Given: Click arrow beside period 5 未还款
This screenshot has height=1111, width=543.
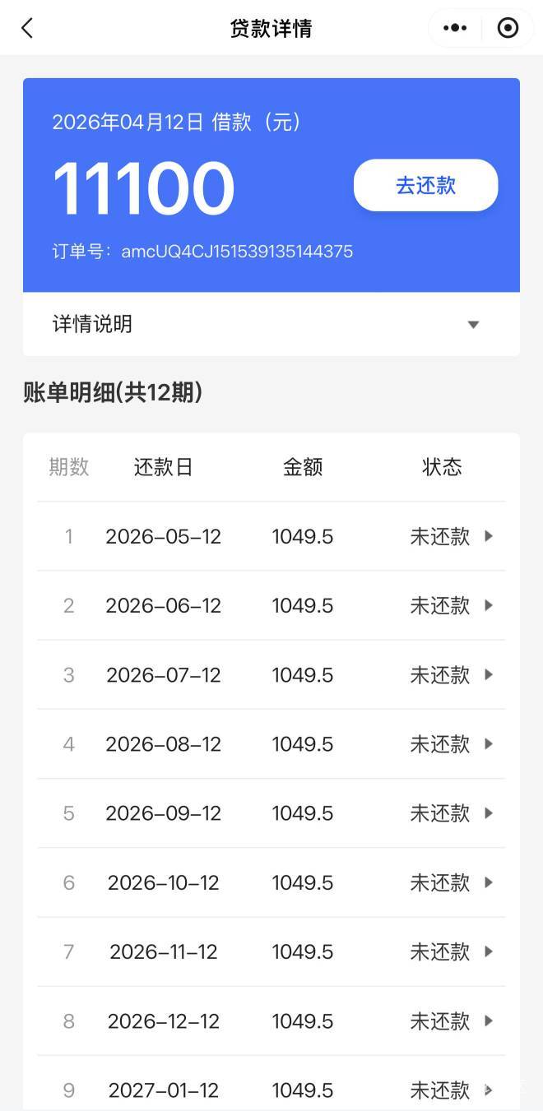Looking at the screenshot, I should pyautogui.click(x=489, y=812).
